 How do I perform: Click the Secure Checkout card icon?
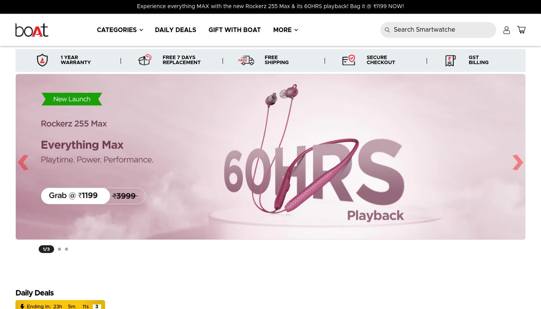(349, 60)
